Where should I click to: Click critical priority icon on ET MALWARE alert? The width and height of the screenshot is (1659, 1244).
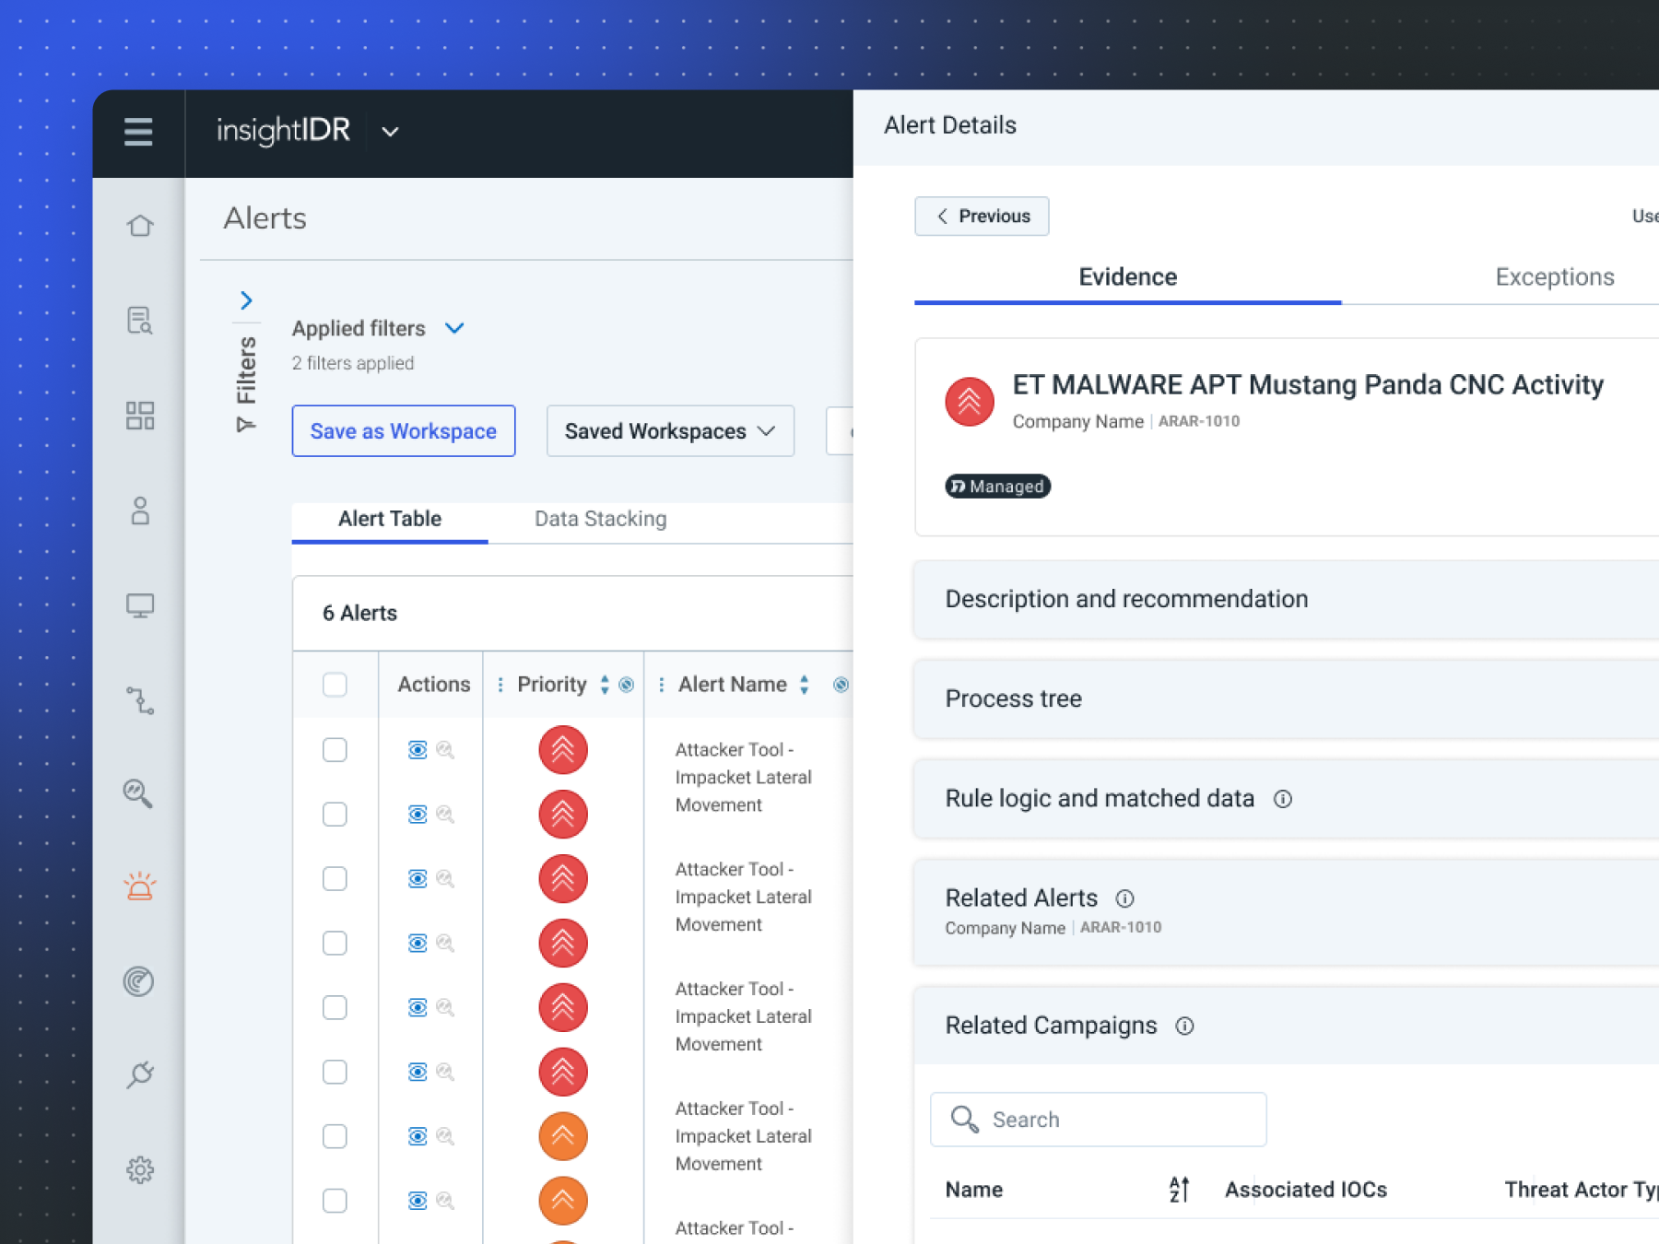click(x=970, y=402)
